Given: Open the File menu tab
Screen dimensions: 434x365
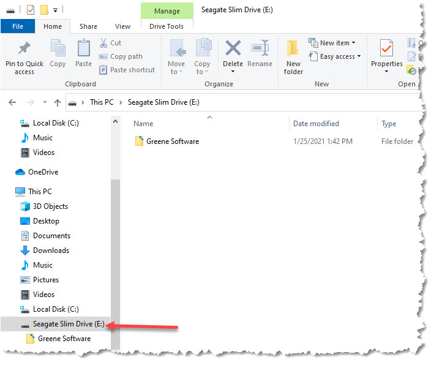Looking at the screenshot, I should coord(18,26).
